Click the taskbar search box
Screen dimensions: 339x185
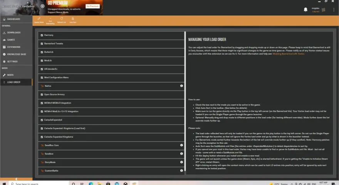(x=39, y=184)
